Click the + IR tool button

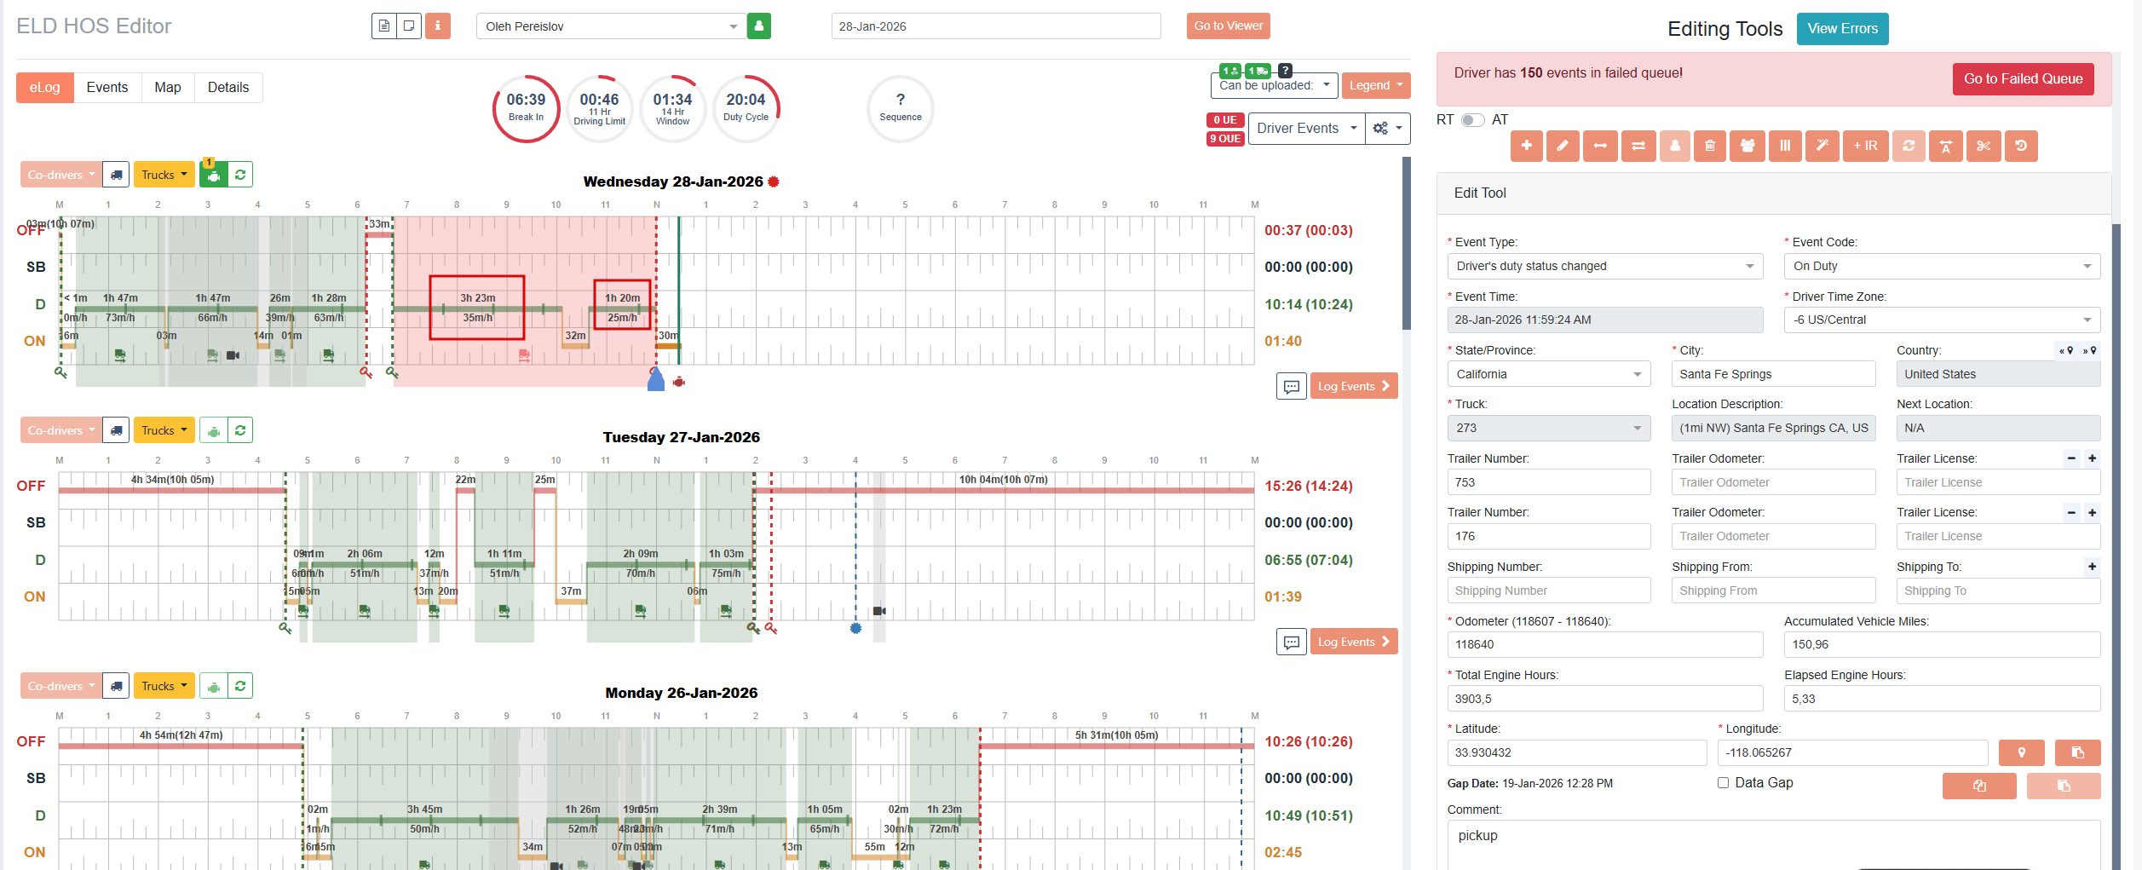1865,146
